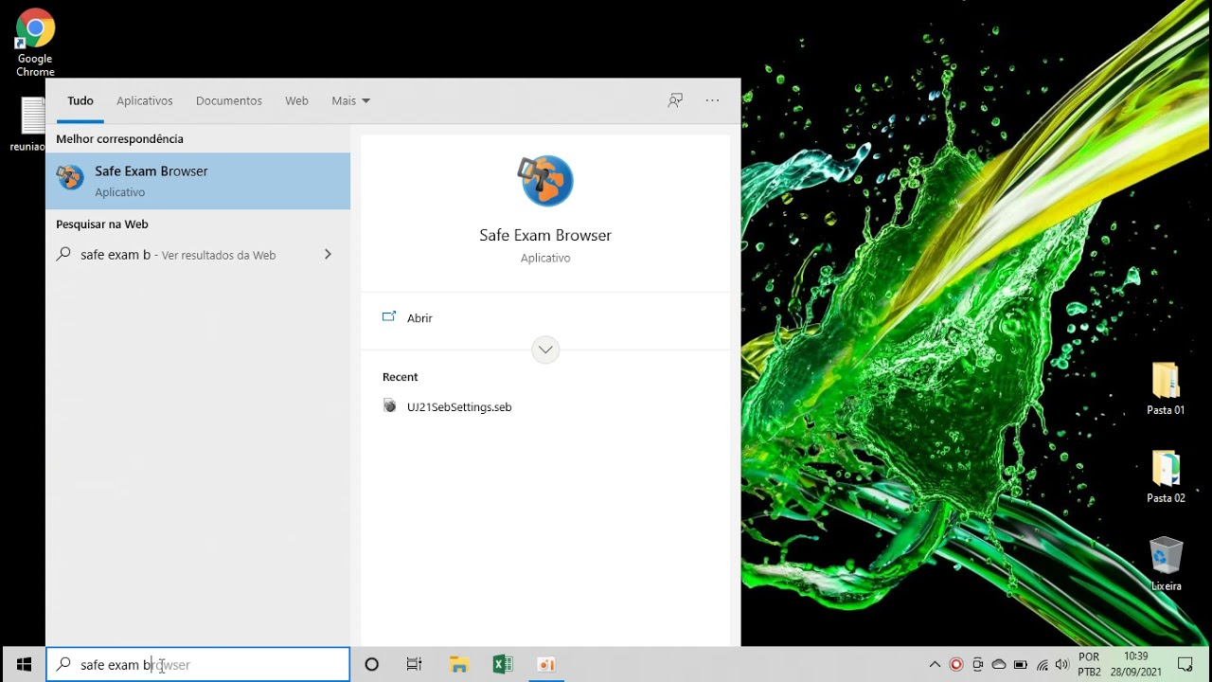Click the large Safe Exam Browser logo
Image resolution: width=1212 pixels, height=682 pixels.
[545, 180]
